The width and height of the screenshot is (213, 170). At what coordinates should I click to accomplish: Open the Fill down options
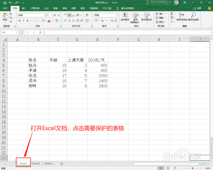tap(172, 18)
